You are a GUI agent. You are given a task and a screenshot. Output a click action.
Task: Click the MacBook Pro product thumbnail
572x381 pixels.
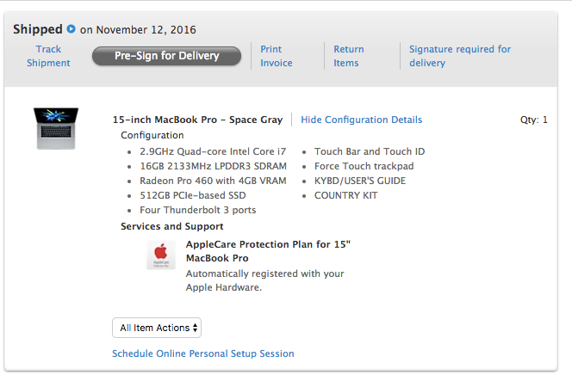click(57, 128)
